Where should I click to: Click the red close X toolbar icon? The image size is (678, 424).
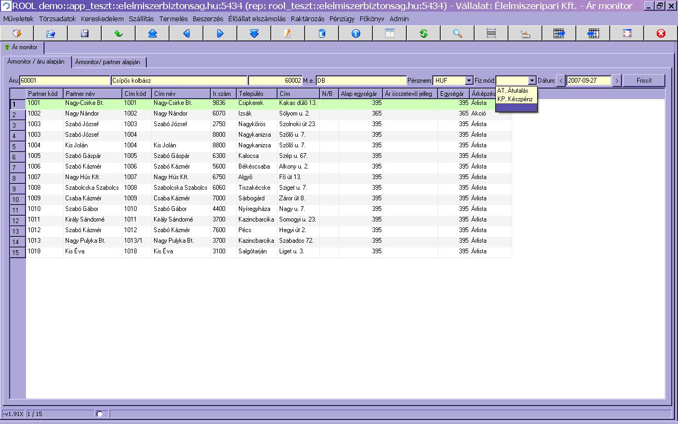pos(661,33)
